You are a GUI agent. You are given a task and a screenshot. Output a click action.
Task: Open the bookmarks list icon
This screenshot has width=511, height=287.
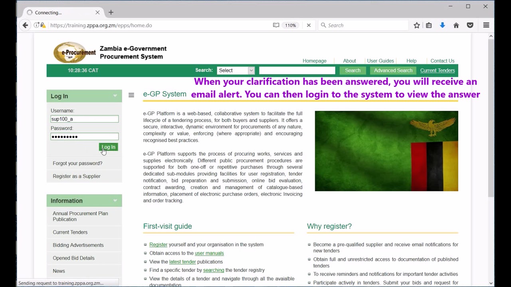[429, 25]
